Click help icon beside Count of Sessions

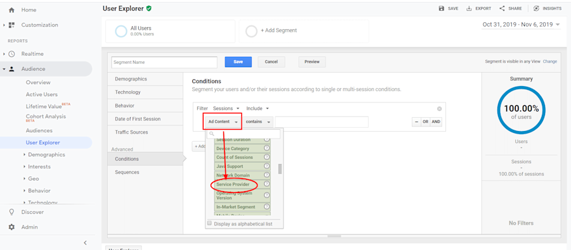266,157
